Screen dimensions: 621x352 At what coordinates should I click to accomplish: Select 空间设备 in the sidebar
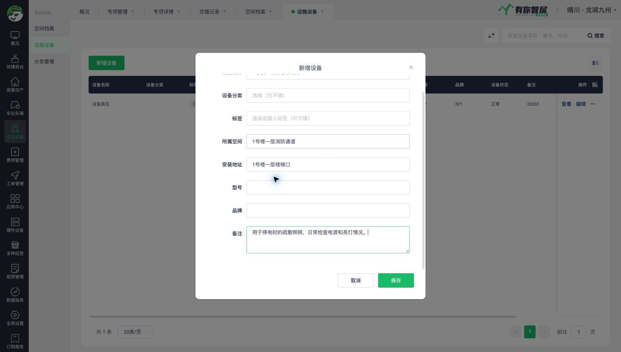(15, 132)
